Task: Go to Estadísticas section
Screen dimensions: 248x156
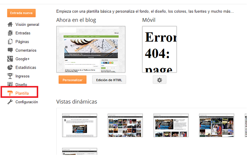Action: 26,67
